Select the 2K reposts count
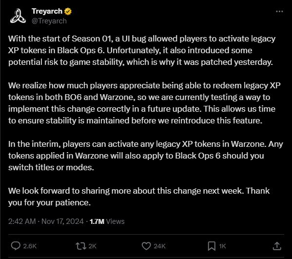 coord(92,246)
